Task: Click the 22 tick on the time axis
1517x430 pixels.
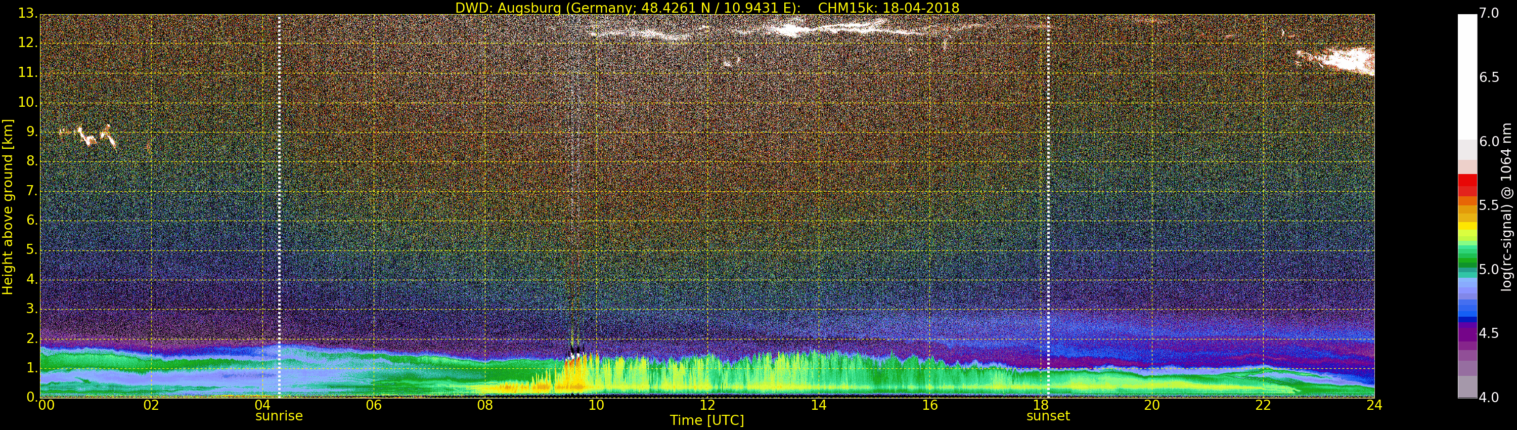Action: (x=1263, y=405)
